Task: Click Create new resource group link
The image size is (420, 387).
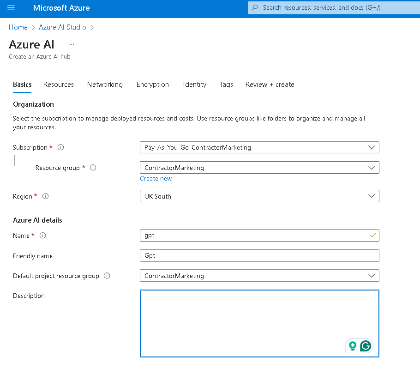Action: [156, 179]
